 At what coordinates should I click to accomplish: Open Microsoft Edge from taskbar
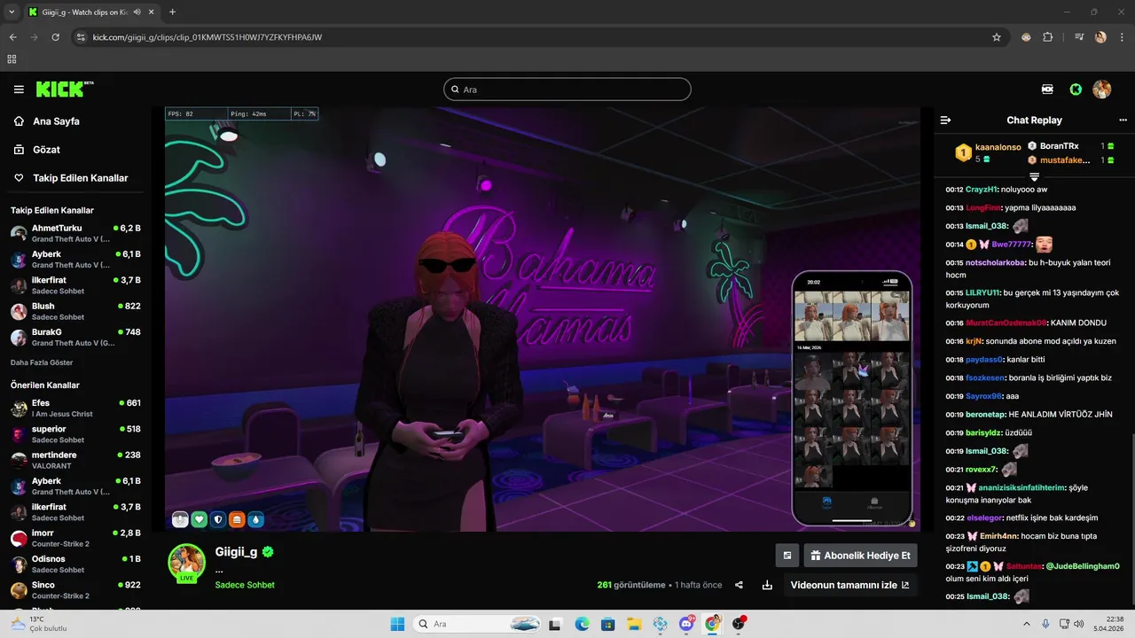tap(582, 624)
